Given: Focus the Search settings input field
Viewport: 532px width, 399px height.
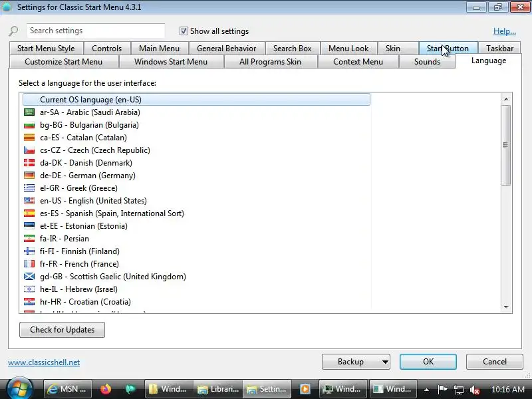Looking at the screenshot, I should (x=96, y=31).
